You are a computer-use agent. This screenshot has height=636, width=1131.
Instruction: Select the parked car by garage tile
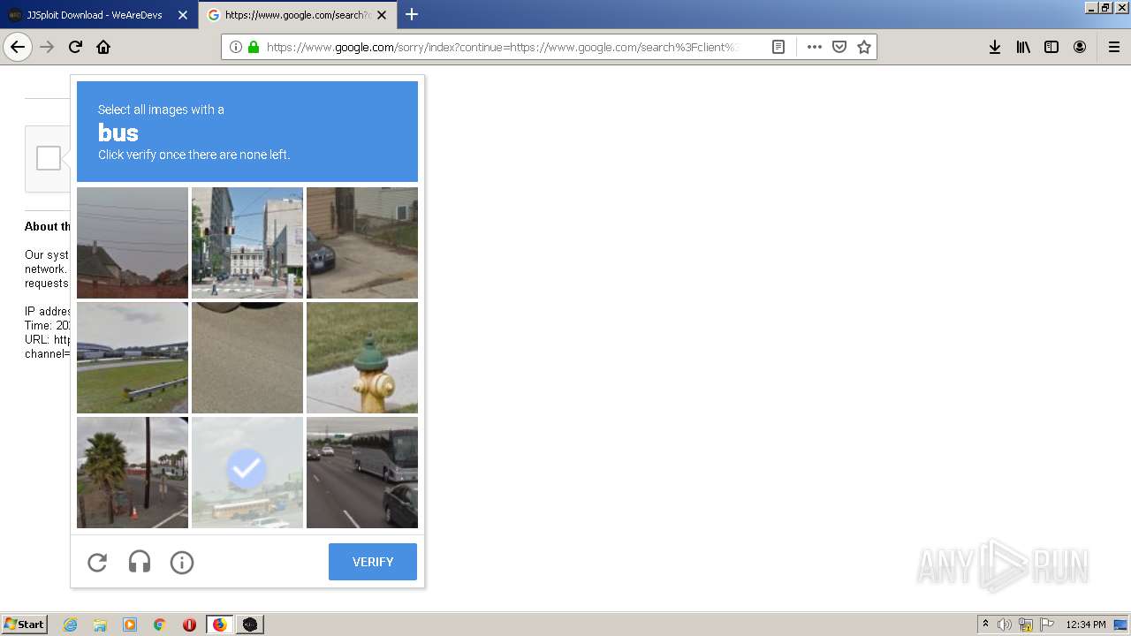pos(362,243)
